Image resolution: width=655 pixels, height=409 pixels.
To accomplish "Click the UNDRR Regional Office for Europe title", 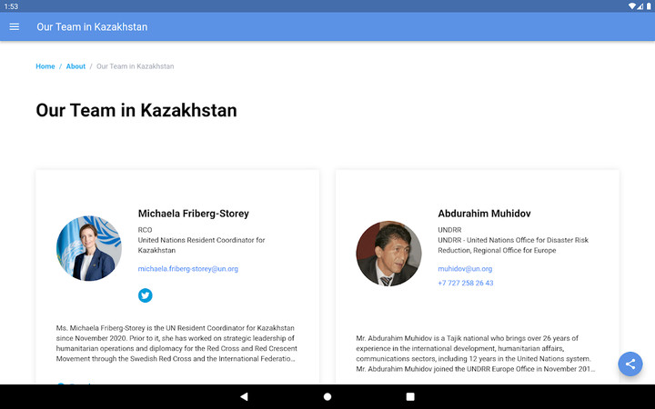I will (x=513, y=245).
